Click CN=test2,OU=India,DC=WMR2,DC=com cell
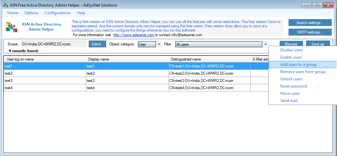This screenshot has height=156, width=337. 209,73
